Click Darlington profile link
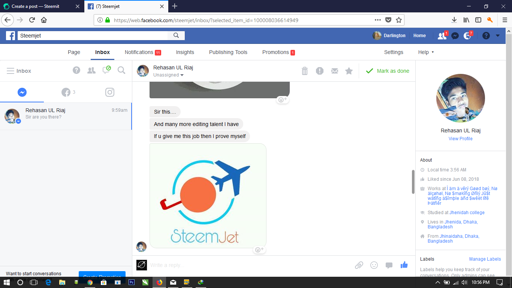This screenshot has width=512, height=288. point(389,36)
